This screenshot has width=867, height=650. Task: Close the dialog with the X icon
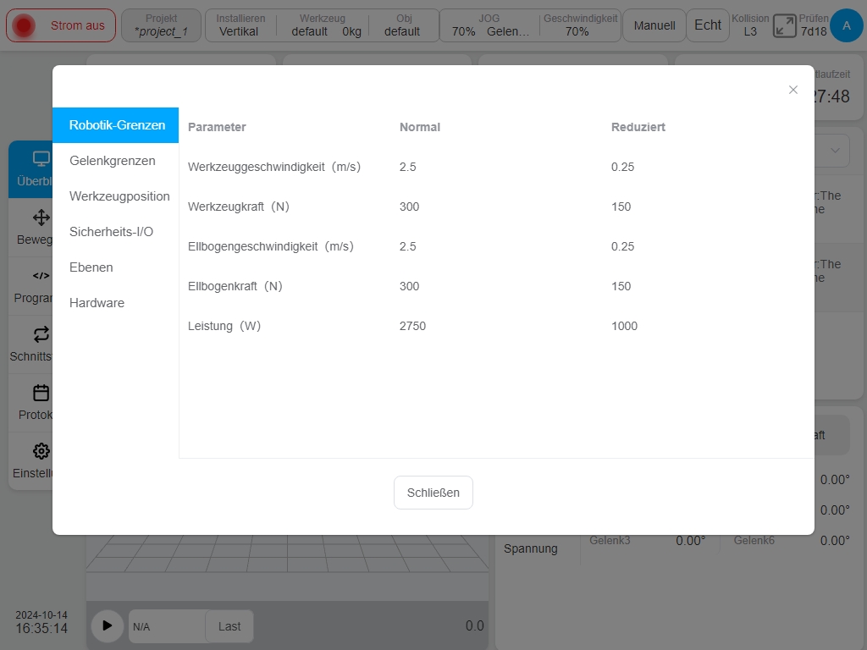click(792, 90)
